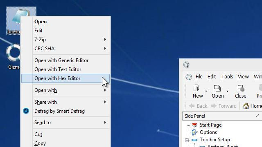Click the Share with submenu arrow
Screen dimensions: 262x147
click(x=105, y=102)
